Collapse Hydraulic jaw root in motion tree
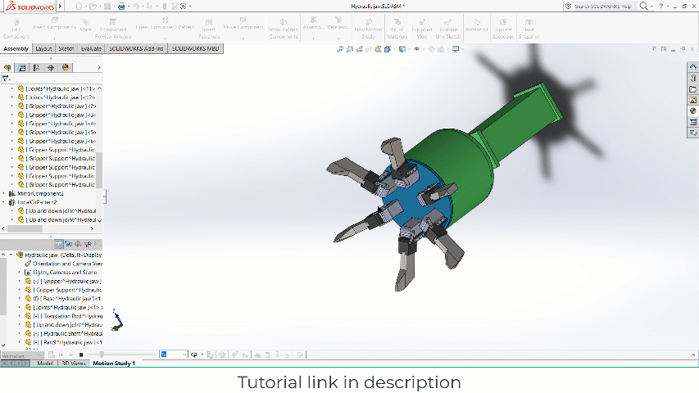The width and height of the screenshot is (699, 393). click(x=11, y=255)
